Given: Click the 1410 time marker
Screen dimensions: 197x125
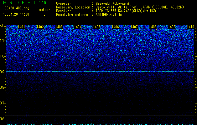Looking at the screenshot, I should (x=190, y=27).
